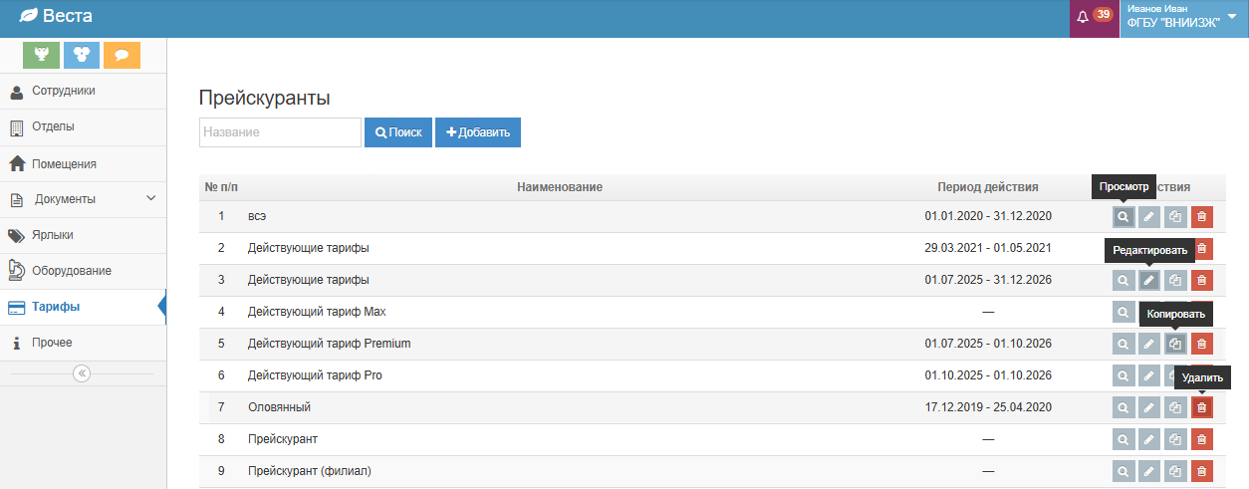Delete the Прейскурант (филиал) row

pyautogui.click(x=1201, y=472)
